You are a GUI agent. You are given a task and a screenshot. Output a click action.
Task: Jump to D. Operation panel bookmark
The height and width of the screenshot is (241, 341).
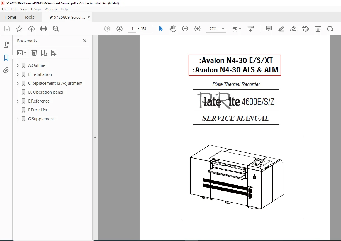coord(46,92)
